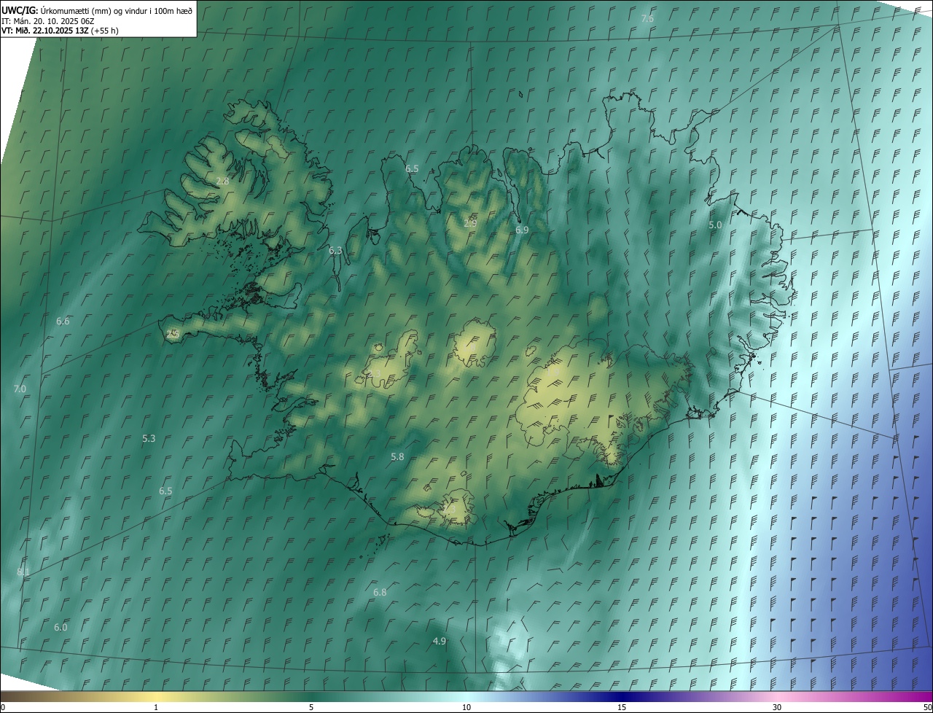This screenshot has height=713, width=933.
Task: Click the 5.0 value over northeast Iceland
Action: click(715, 225)
